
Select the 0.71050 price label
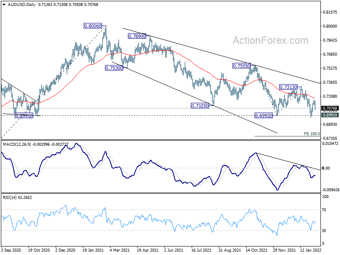tap(200, 106)
